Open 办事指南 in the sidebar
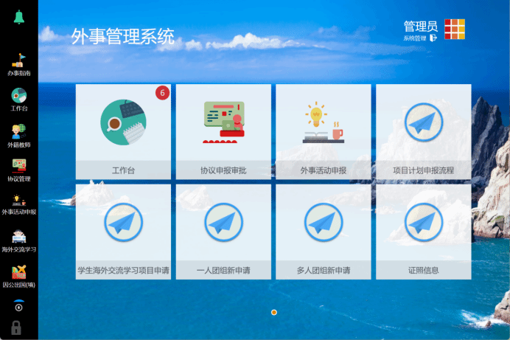Viewport: 510px width, 340px height. coord(18,63)
